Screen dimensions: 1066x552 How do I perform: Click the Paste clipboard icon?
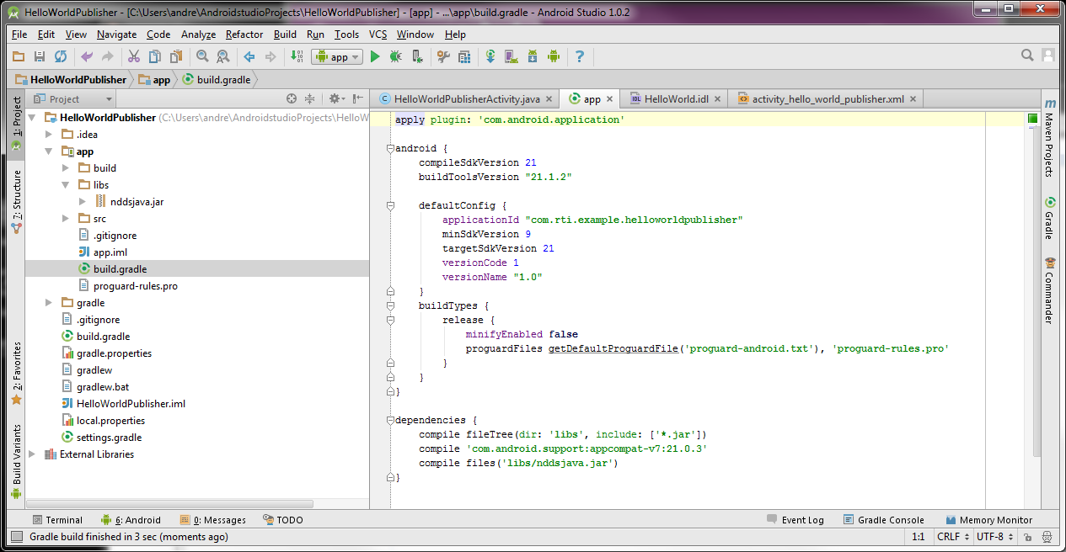coord(176,56)
